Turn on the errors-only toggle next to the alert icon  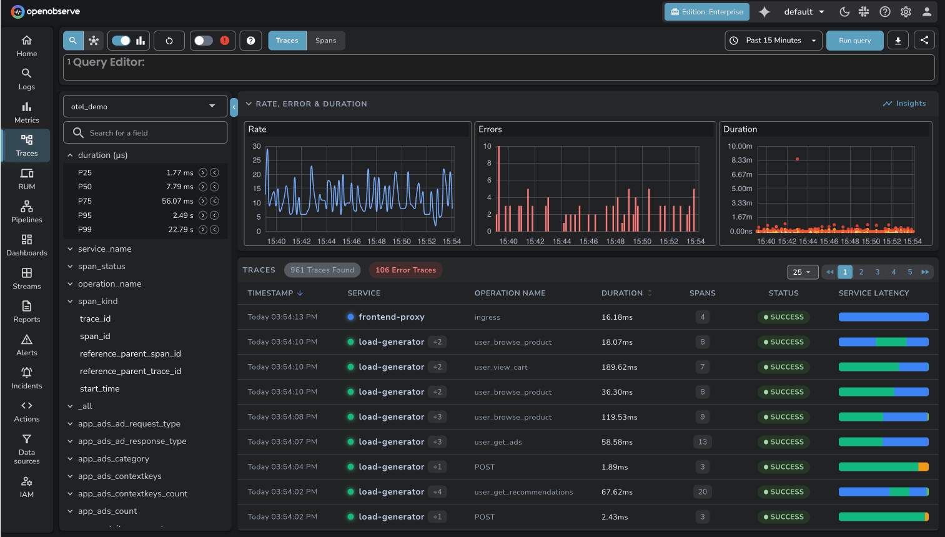[203, 40]
